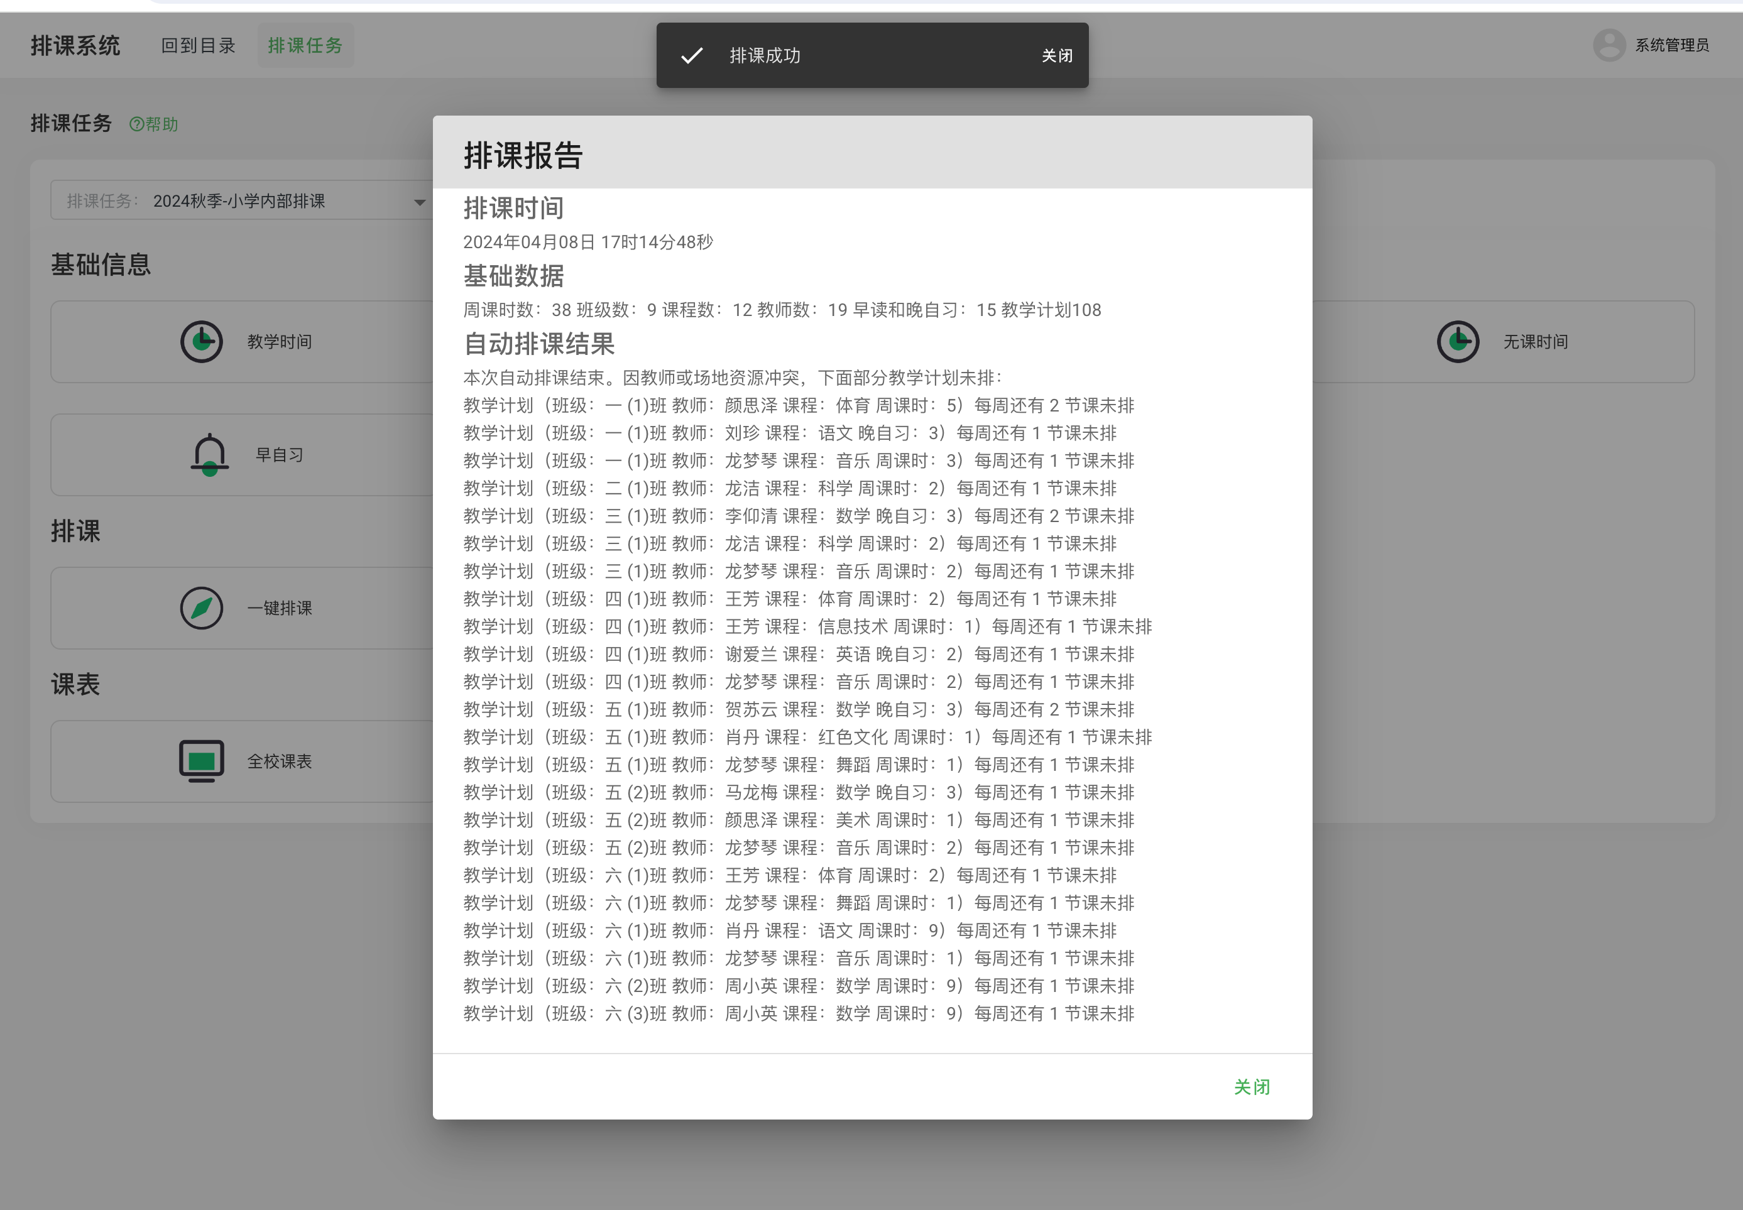Click the unscheduled 一 (1)班 体育 plan entry

coord(797,405)
